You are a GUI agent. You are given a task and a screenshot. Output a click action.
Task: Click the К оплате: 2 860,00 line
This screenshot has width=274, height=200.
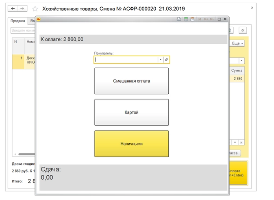point(133,39)
